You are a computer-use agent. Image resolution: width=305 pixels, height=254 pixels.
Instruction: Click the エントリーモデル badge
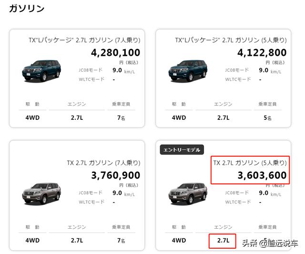(182, 149)
